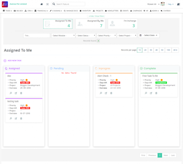Open the Events module

coord(124,11)
